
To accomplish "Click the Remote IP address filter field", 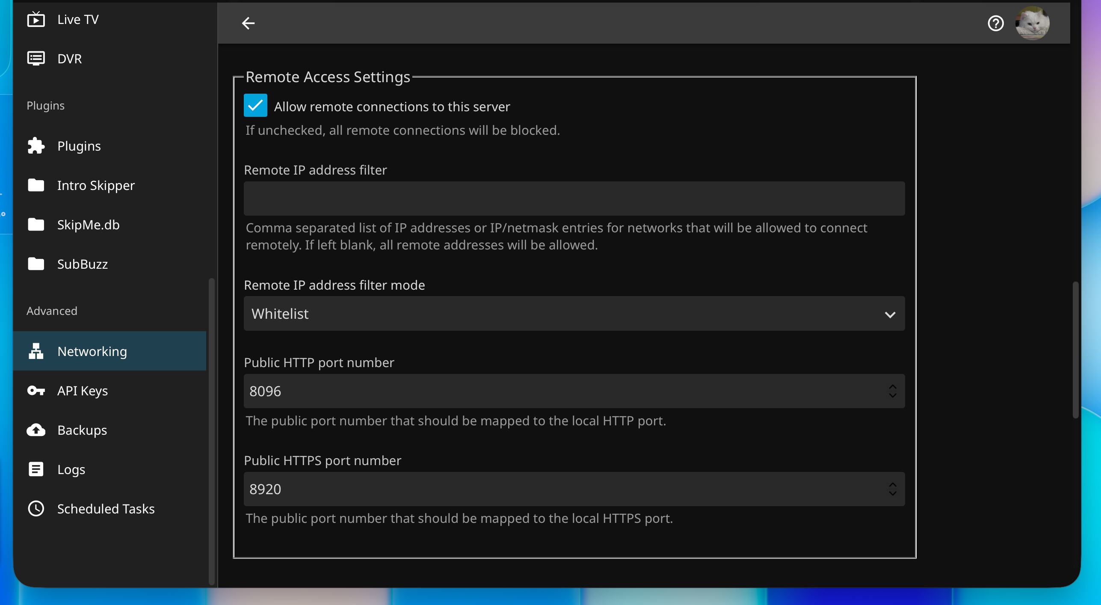I will pyautogui.click(x=574, y=199).
